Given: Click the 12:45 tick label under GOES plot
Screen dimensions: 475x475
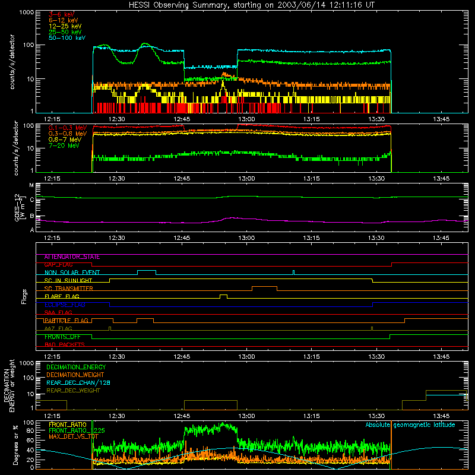Looking at the screenshot, I should pyautogui.click(x=182, y=238).
